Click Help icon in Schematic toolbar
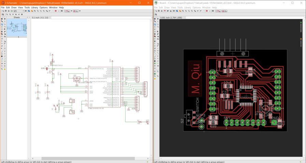The image size is (306, 163). click(x=62, y=11)
